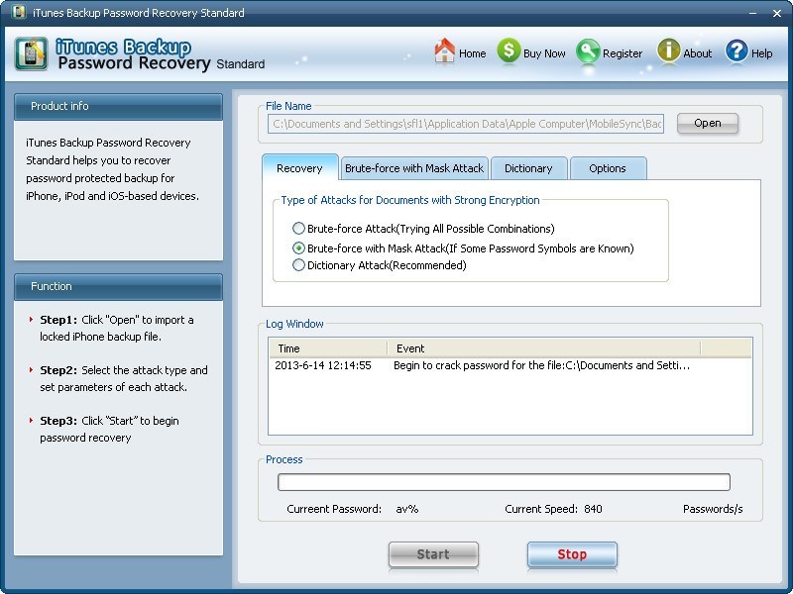
Task: Open the Register link label
Action: point(623,53)
